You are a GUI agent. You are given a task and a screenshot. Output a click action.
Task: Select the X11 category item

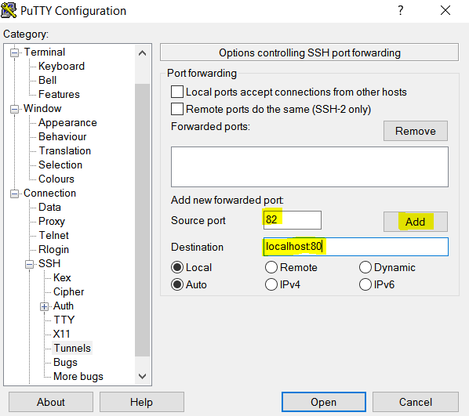pyautogui.click(x=61, y=334)
